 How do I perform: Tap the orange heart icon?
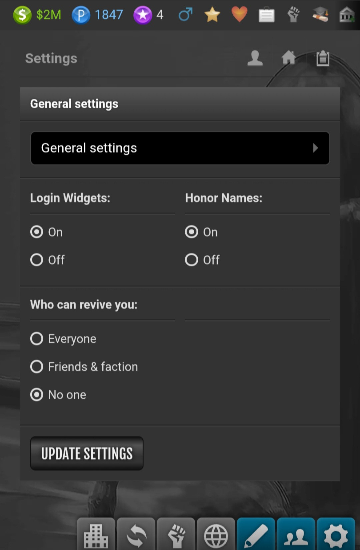tap(239, 14)
